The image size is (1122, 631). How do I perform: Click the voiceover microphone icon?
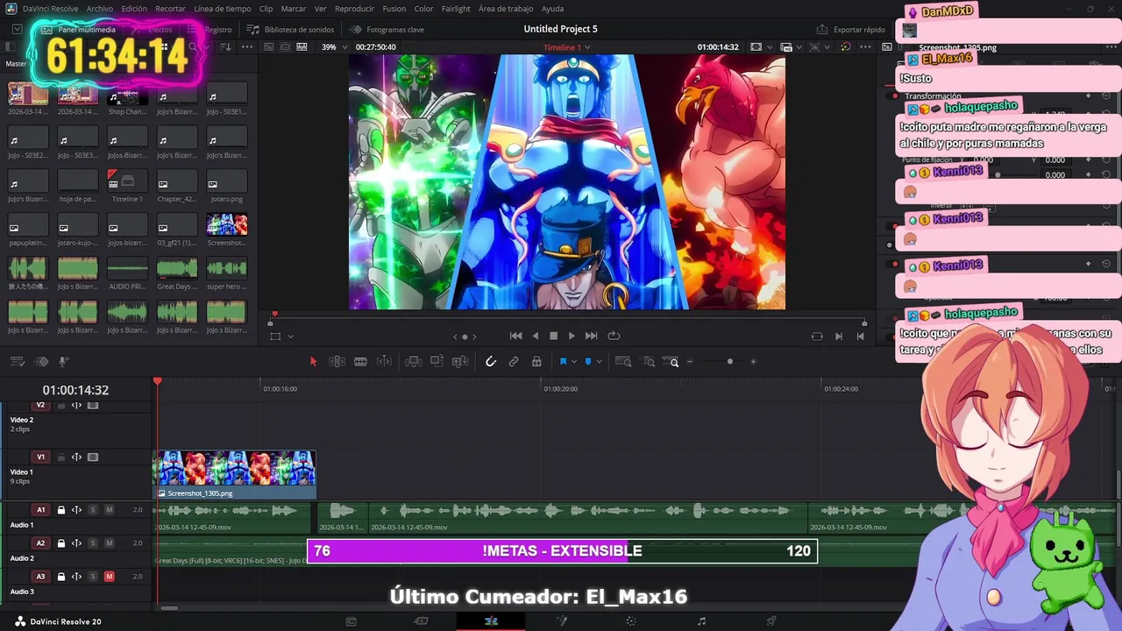63,361
